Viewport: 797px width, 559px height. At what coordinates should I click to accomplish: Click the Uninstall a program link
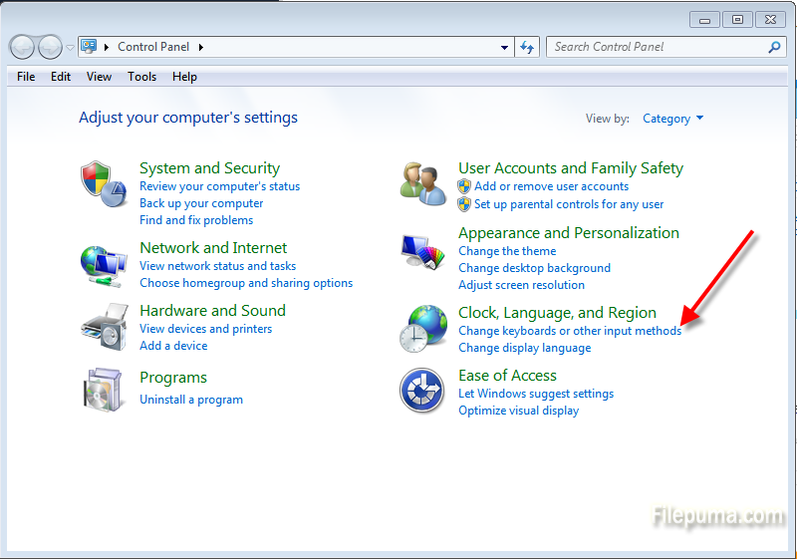coord(191,400)
